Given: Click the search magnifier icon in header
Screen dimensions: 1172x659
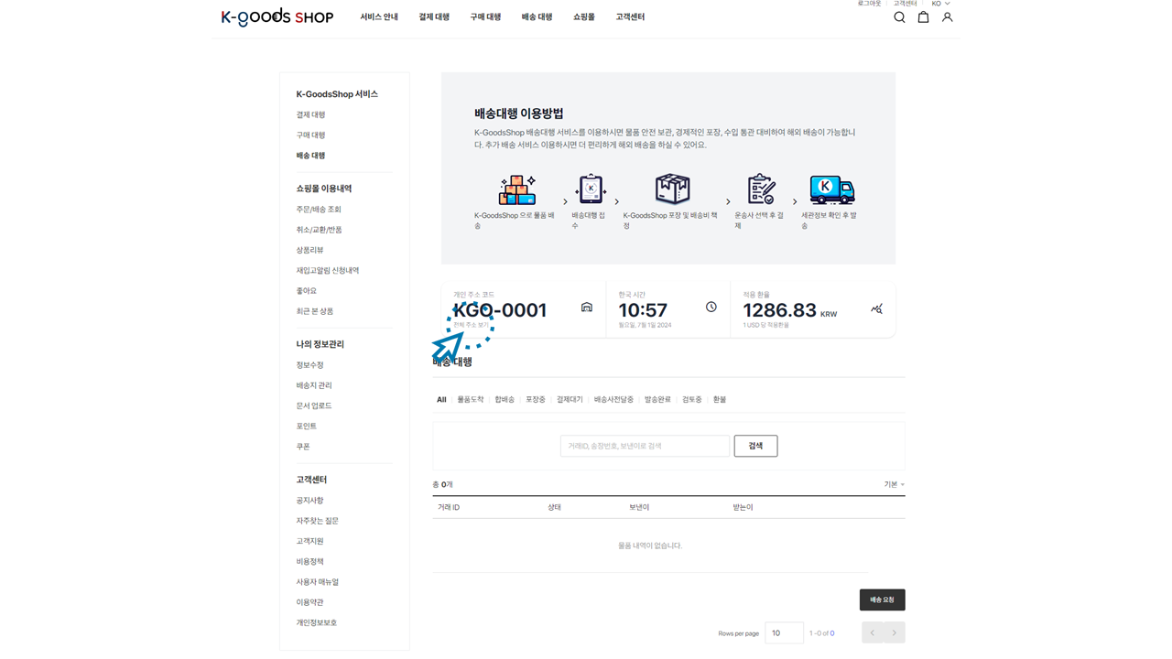Looking at the screenshot, I should tap(899, 17).
